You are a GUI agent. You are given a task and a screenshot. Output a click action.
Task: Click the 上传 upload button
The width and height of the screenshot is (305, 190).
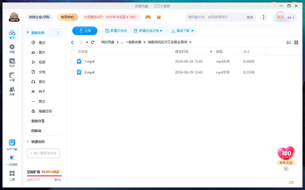[x=85, y=31]
